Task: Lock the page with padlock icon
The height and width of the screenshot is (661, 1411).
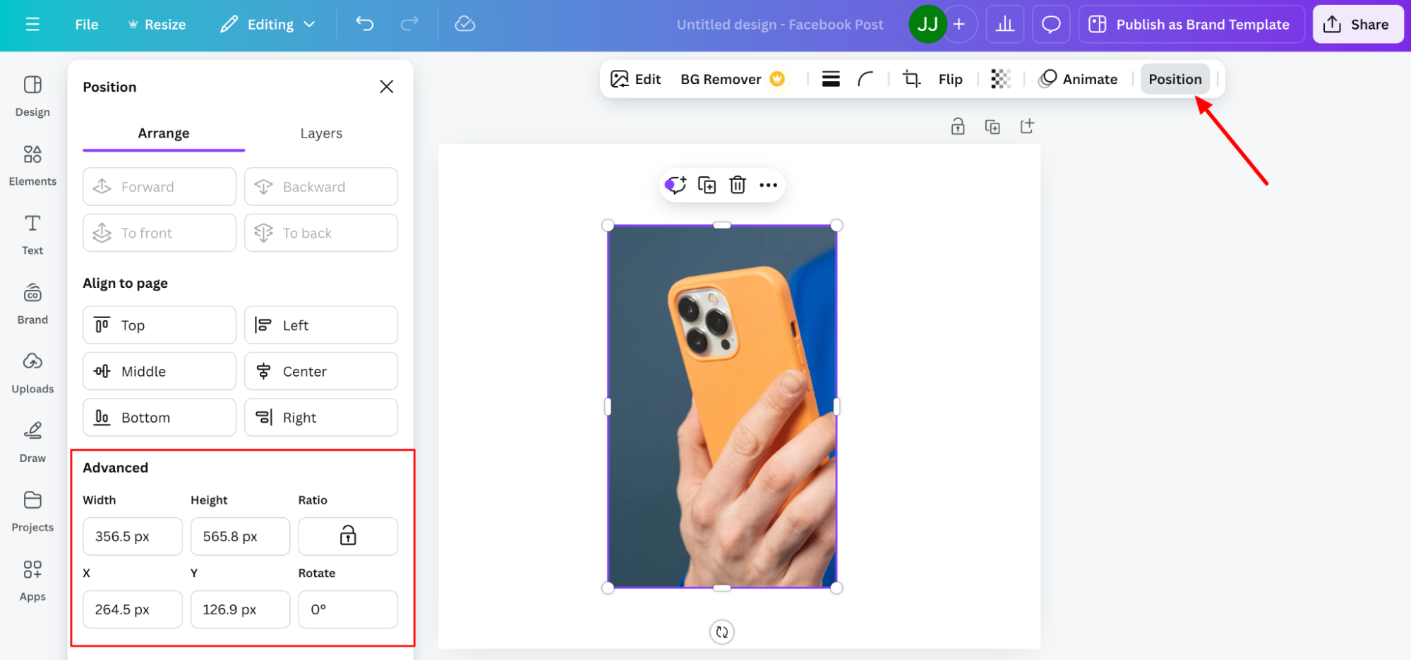Action: (958, 126)
